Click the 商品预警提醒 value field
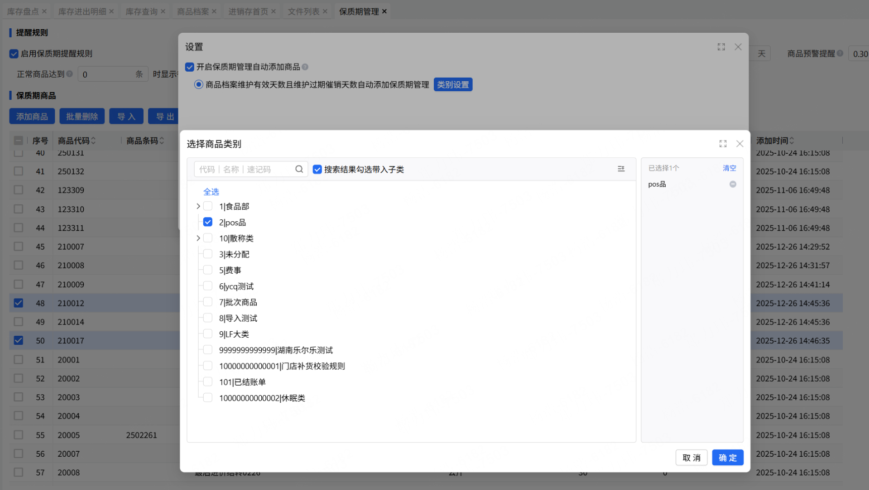The height and width of the screenshot is (490, 869). pos(859,54)
